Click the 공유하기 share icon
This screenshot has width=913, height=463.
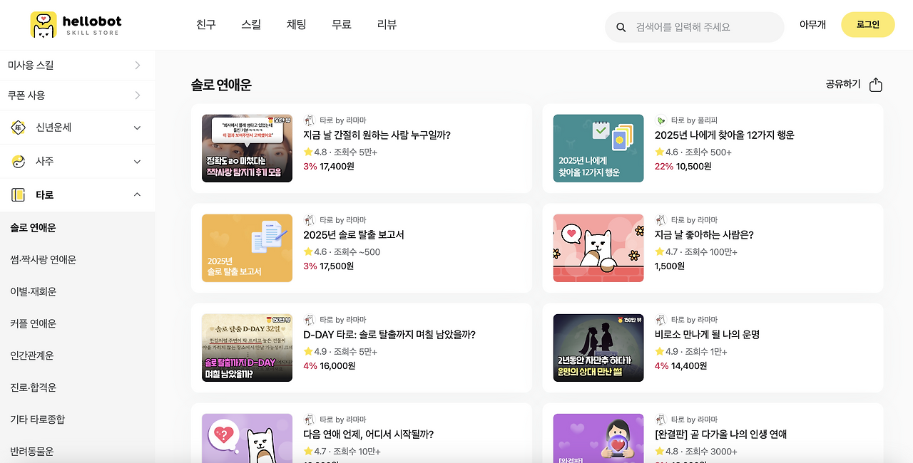click(876, 83)
